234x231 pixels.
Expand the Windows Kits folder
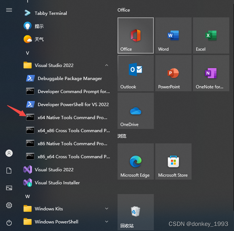107,209
